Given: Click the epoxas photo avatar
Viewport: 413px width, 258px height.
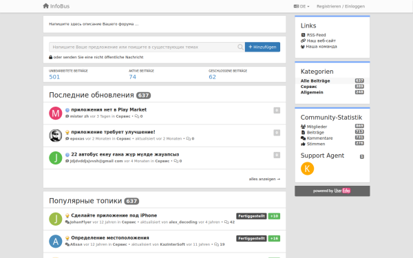Looking at the screenshot, I should pyautogui.click(x=56, y=136).
